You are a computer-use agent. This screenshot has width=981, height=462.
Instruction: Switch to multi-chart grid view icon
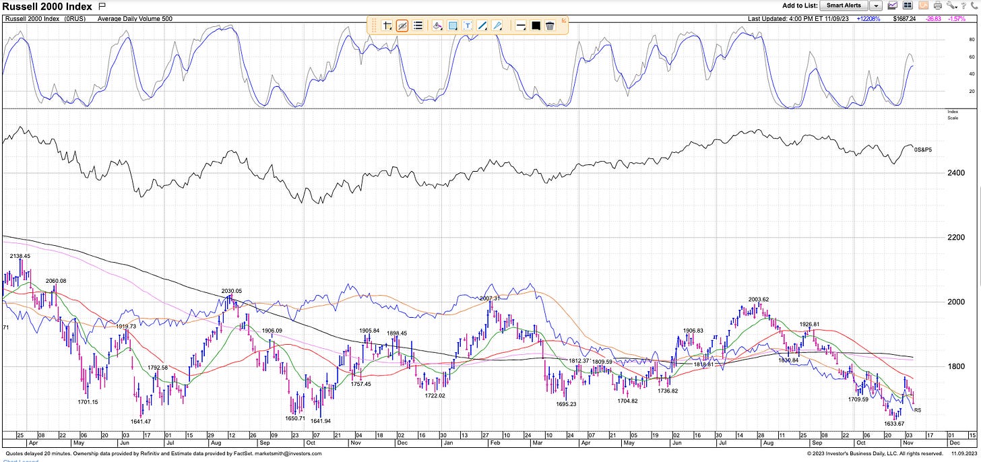pyautogui.click(x=908, y=5)
